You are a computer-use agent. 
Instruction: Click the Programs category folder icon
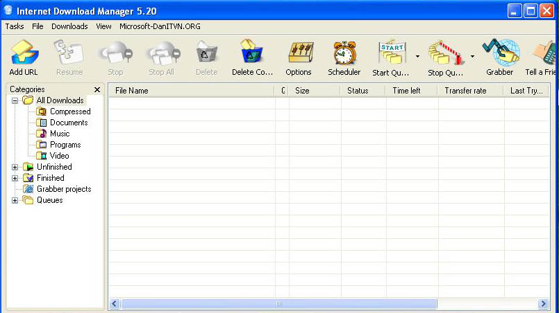pos(42,145)
